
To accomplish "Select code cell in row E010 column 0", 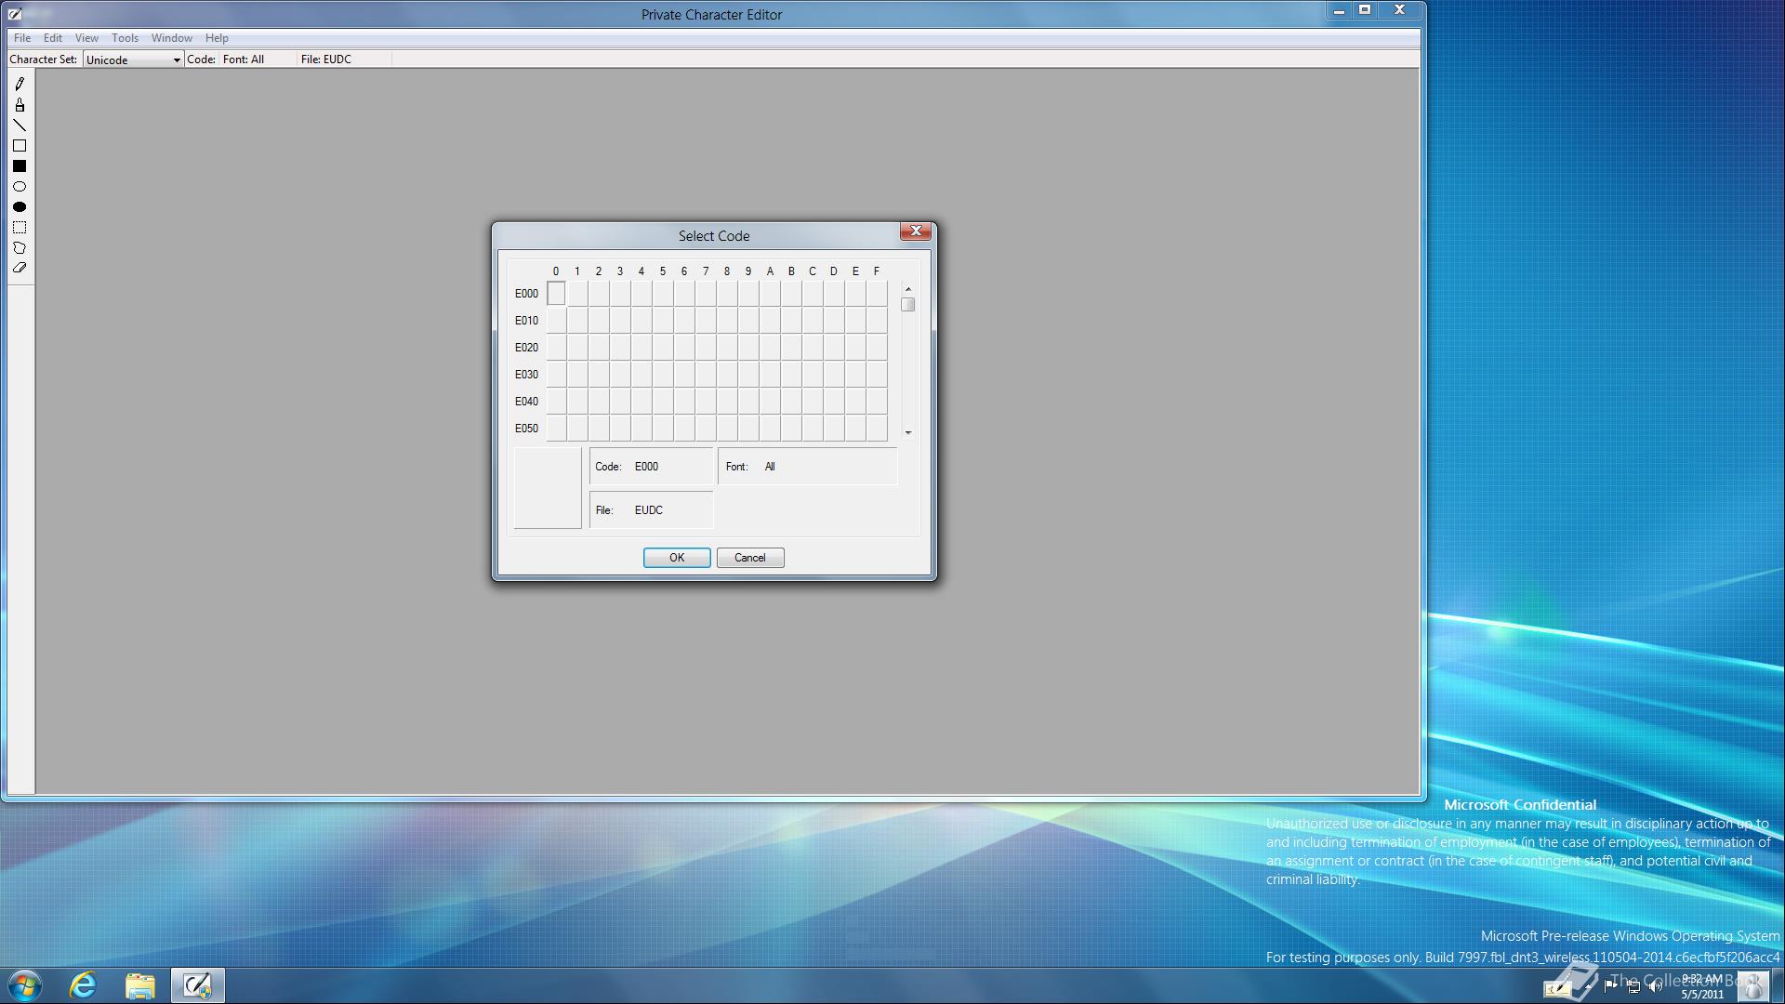I will tap(556, 321).
